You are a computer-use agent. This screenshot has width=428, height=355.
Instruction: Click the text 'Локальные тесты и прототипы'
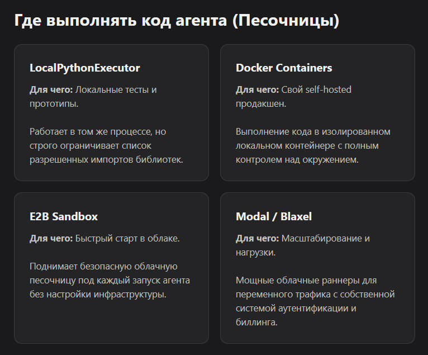tap(93, 97)
